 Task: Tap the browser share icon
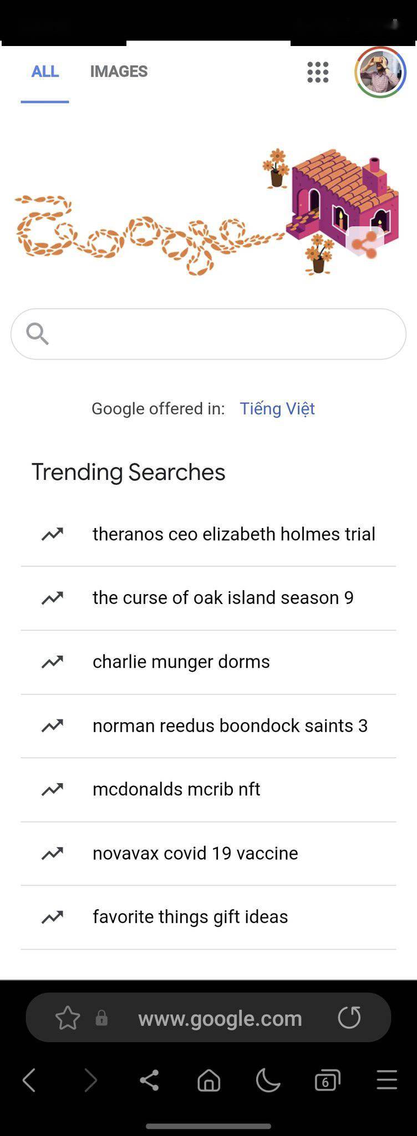point(149,1081)
